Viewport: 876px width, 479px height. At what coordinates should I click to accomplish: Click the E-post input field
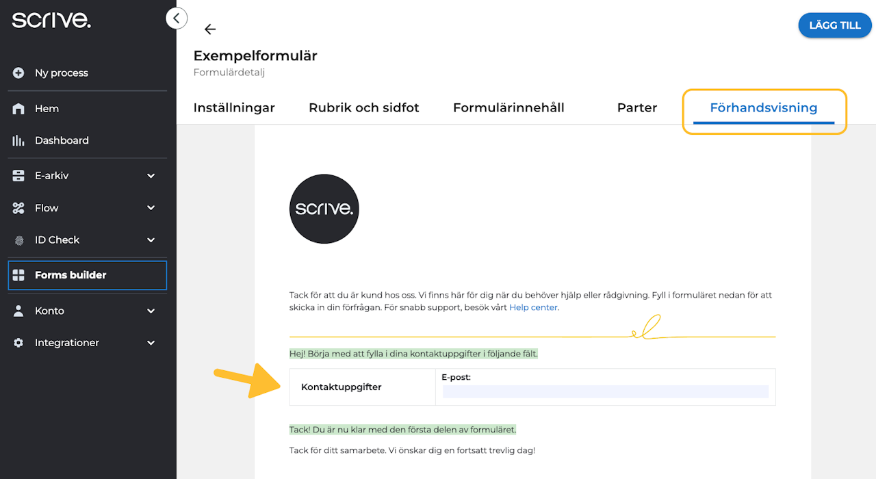605,391
